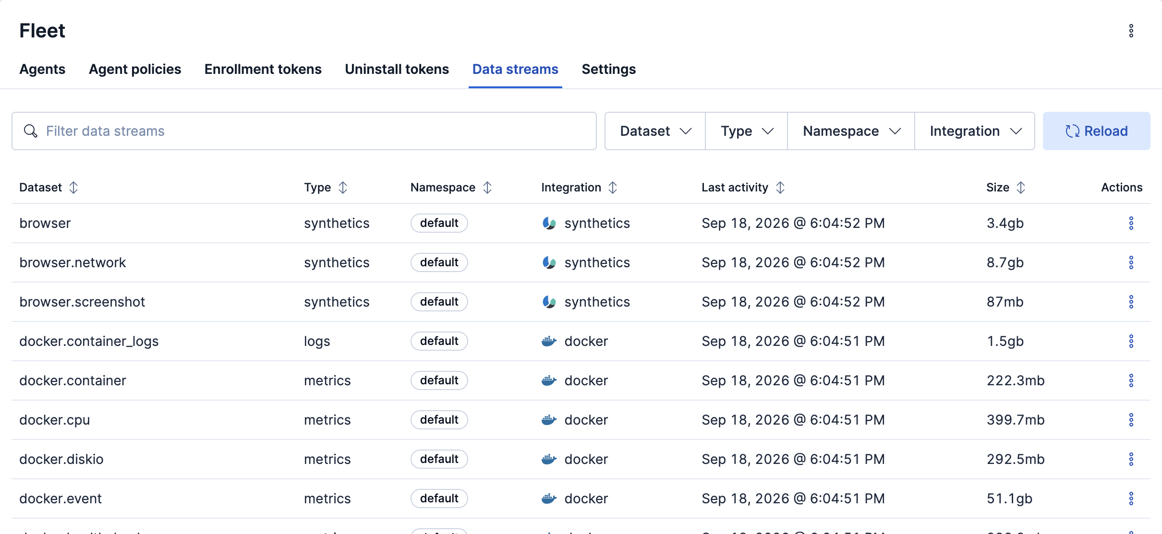
Task: Reload the data streams list
Action: (1096, 131)
